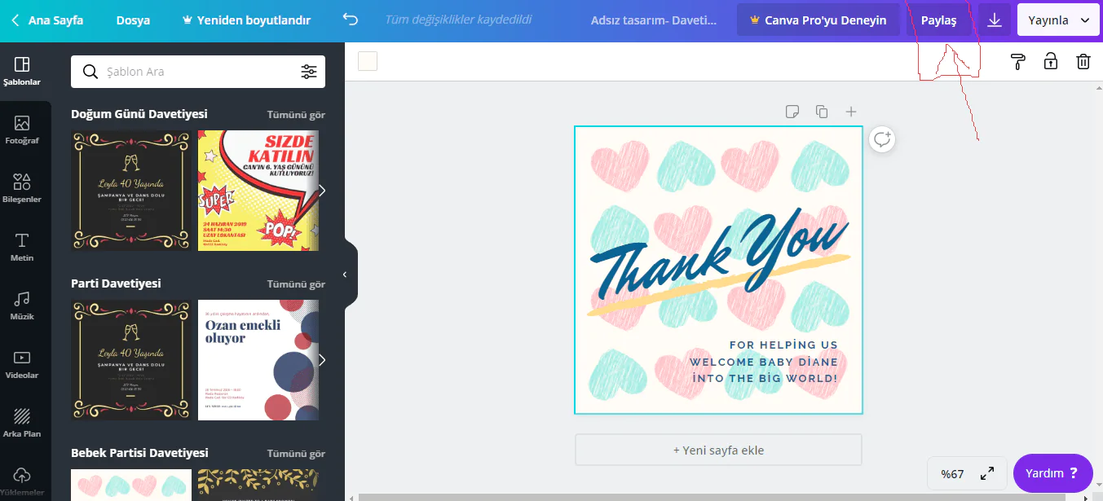Click the lock icon above the canvas
This screenshot has height=501, width=1103.
point(1050,61)
